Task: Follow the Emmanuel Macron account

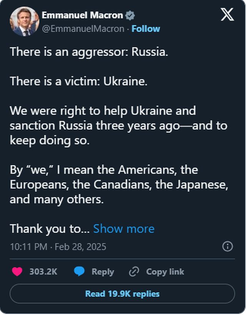Action: 146,29
